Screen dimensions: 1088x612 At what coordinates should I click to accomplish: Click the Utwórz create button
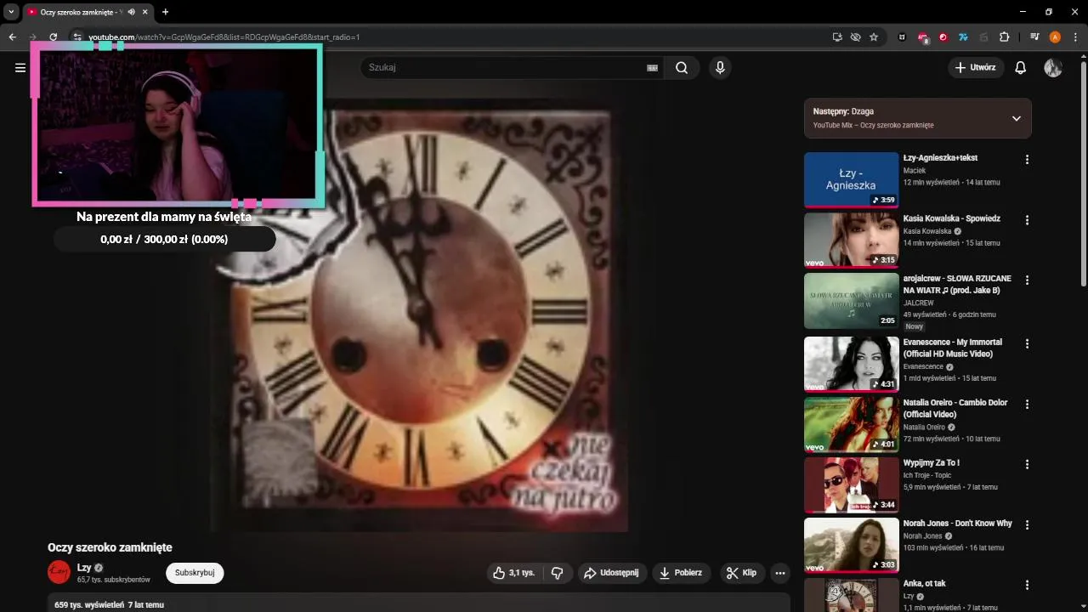976,68
